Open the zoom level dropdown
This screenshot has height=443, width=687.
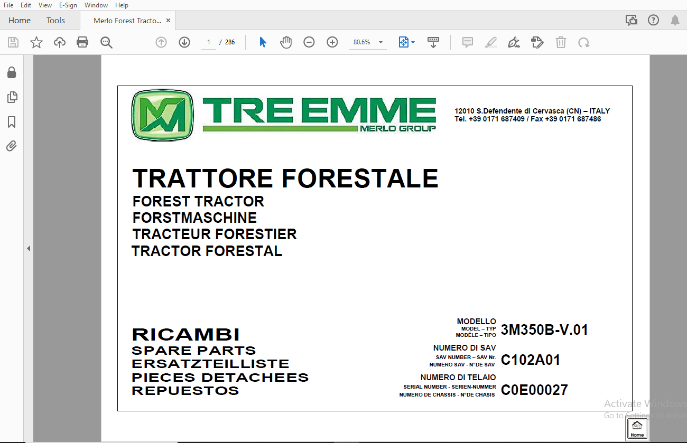[x=380, y=42]
